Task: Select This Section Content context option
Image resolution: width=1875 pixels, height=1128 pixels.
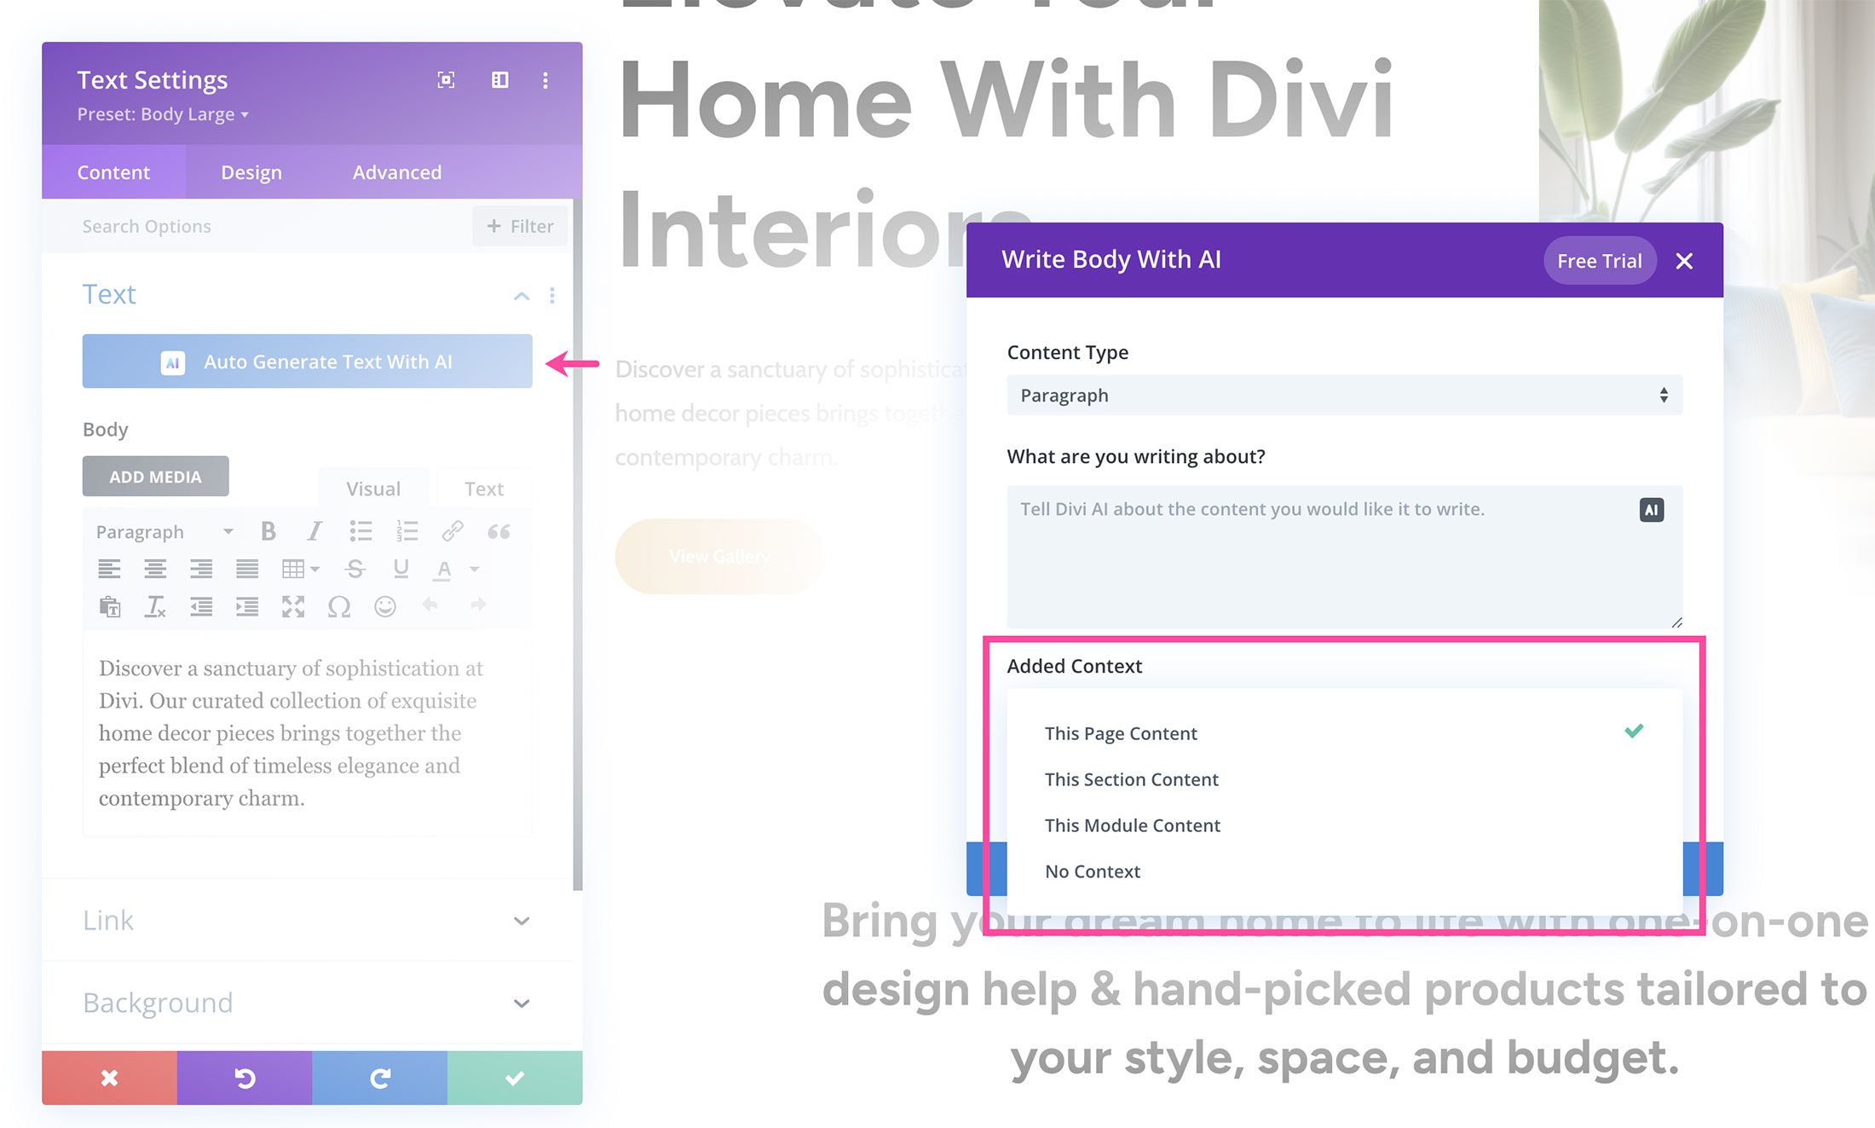Action: 1130,778
